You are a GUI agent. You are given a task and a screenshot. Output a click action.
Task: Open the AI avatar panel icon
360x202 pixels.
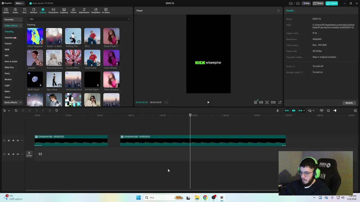(106, 11)
